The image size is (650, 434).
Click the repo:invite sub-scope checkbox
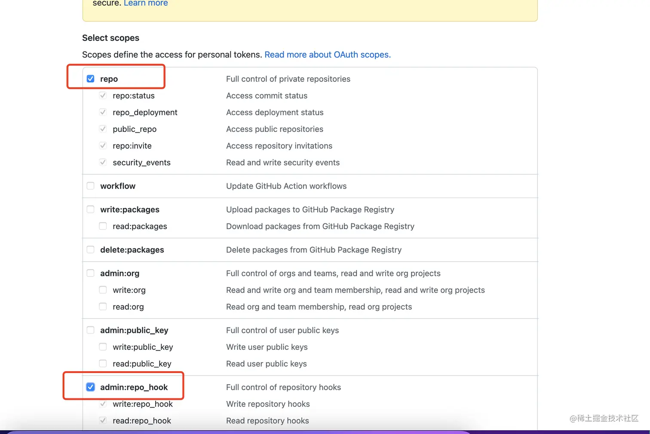pos(103,146)
